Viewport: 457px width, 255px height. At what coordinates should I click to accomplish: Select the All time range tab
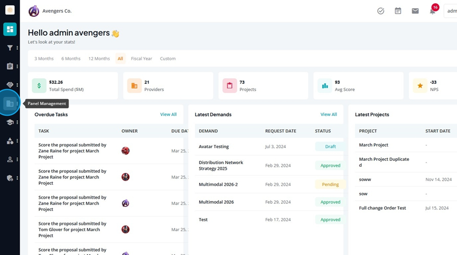pyautogui.click(x=120, y=58)
